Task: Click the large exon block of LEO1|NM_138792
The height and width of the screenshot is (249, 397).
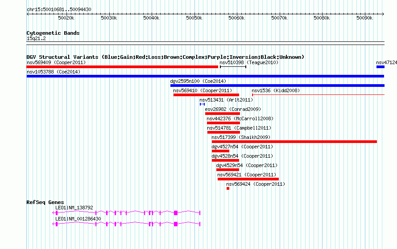Action: (x=176, y=213)
